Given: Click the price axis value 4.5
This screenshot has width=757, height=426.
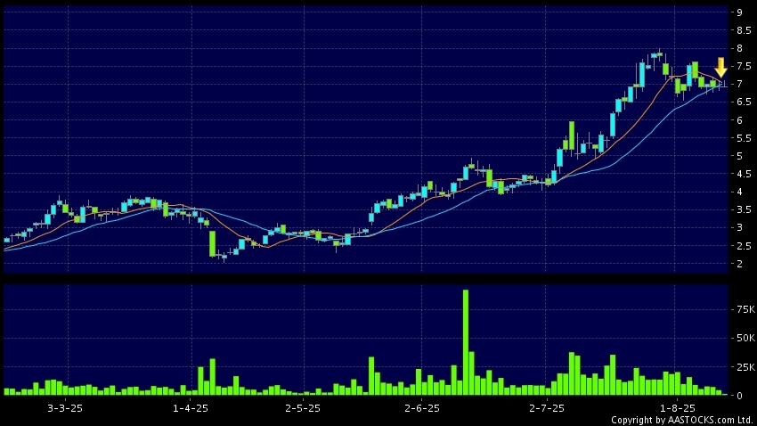Looking at the screenshot, I should 744,174.
